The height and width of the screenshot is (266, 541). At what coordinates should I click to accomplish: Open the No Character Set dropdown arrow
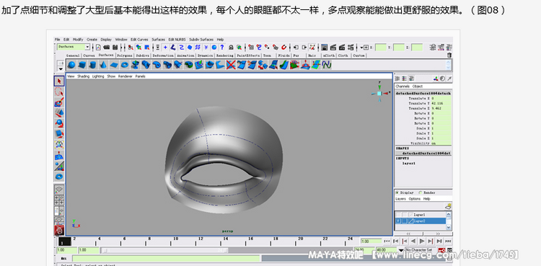tap(401, 250)
